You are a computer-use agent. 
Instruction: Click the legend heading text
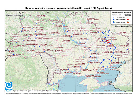tap(121, 12)
